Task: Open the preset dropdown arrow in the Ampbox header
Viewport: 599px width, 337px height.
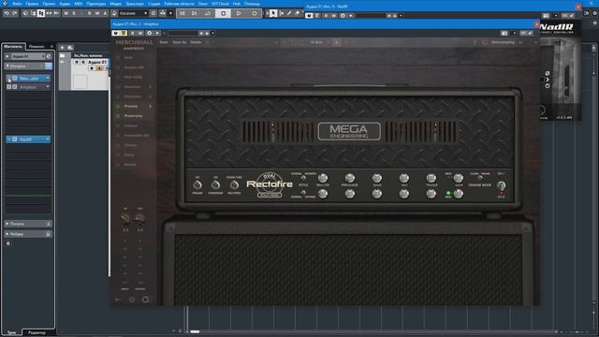Action: pyautogui.click(x=212, y=34)
